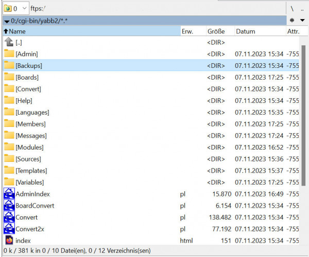
Task: Click the ftps:/ connection label
Action: coord(38,8)
